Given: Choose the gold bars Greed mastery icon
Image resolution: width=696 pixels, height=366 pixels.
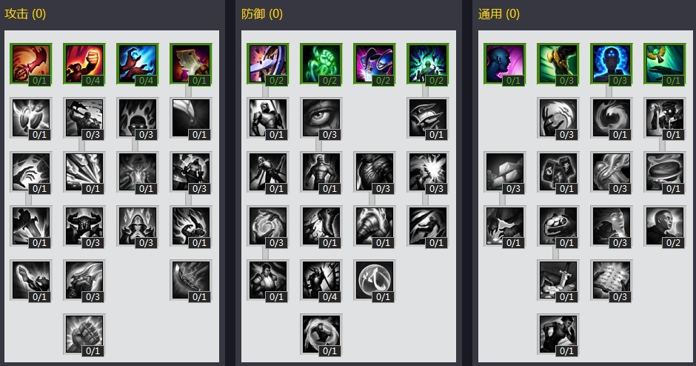Looking at the screenshot, I should (x=505, y=173).
